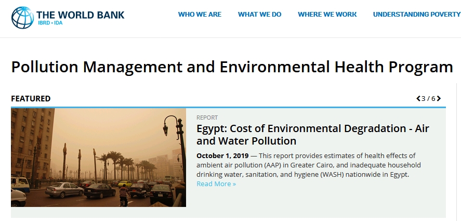Screen dimensions: 461x221
Task: Click the Read More link
Action: (216, 184)
